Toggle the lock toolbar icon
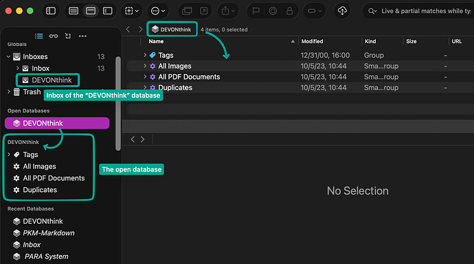Image resolution: width=474 pixels, height=264 pixels. [x=290, y=11]
